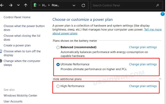166x104 pixels.
Task: Open the blue help question mark
Action: [163, 14]
